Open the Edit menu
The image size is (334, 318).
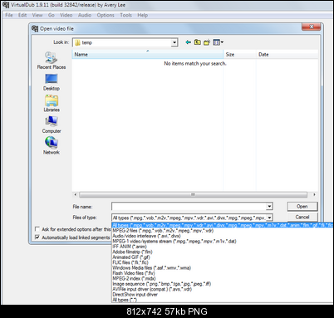(22, 15)
